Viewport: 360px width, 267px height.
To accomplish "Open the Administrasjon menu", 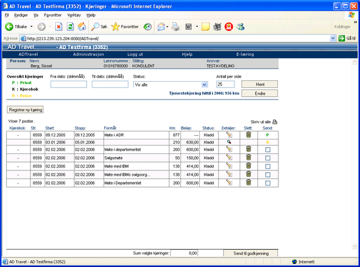I will pyautogui.click(x=89, y=54).
